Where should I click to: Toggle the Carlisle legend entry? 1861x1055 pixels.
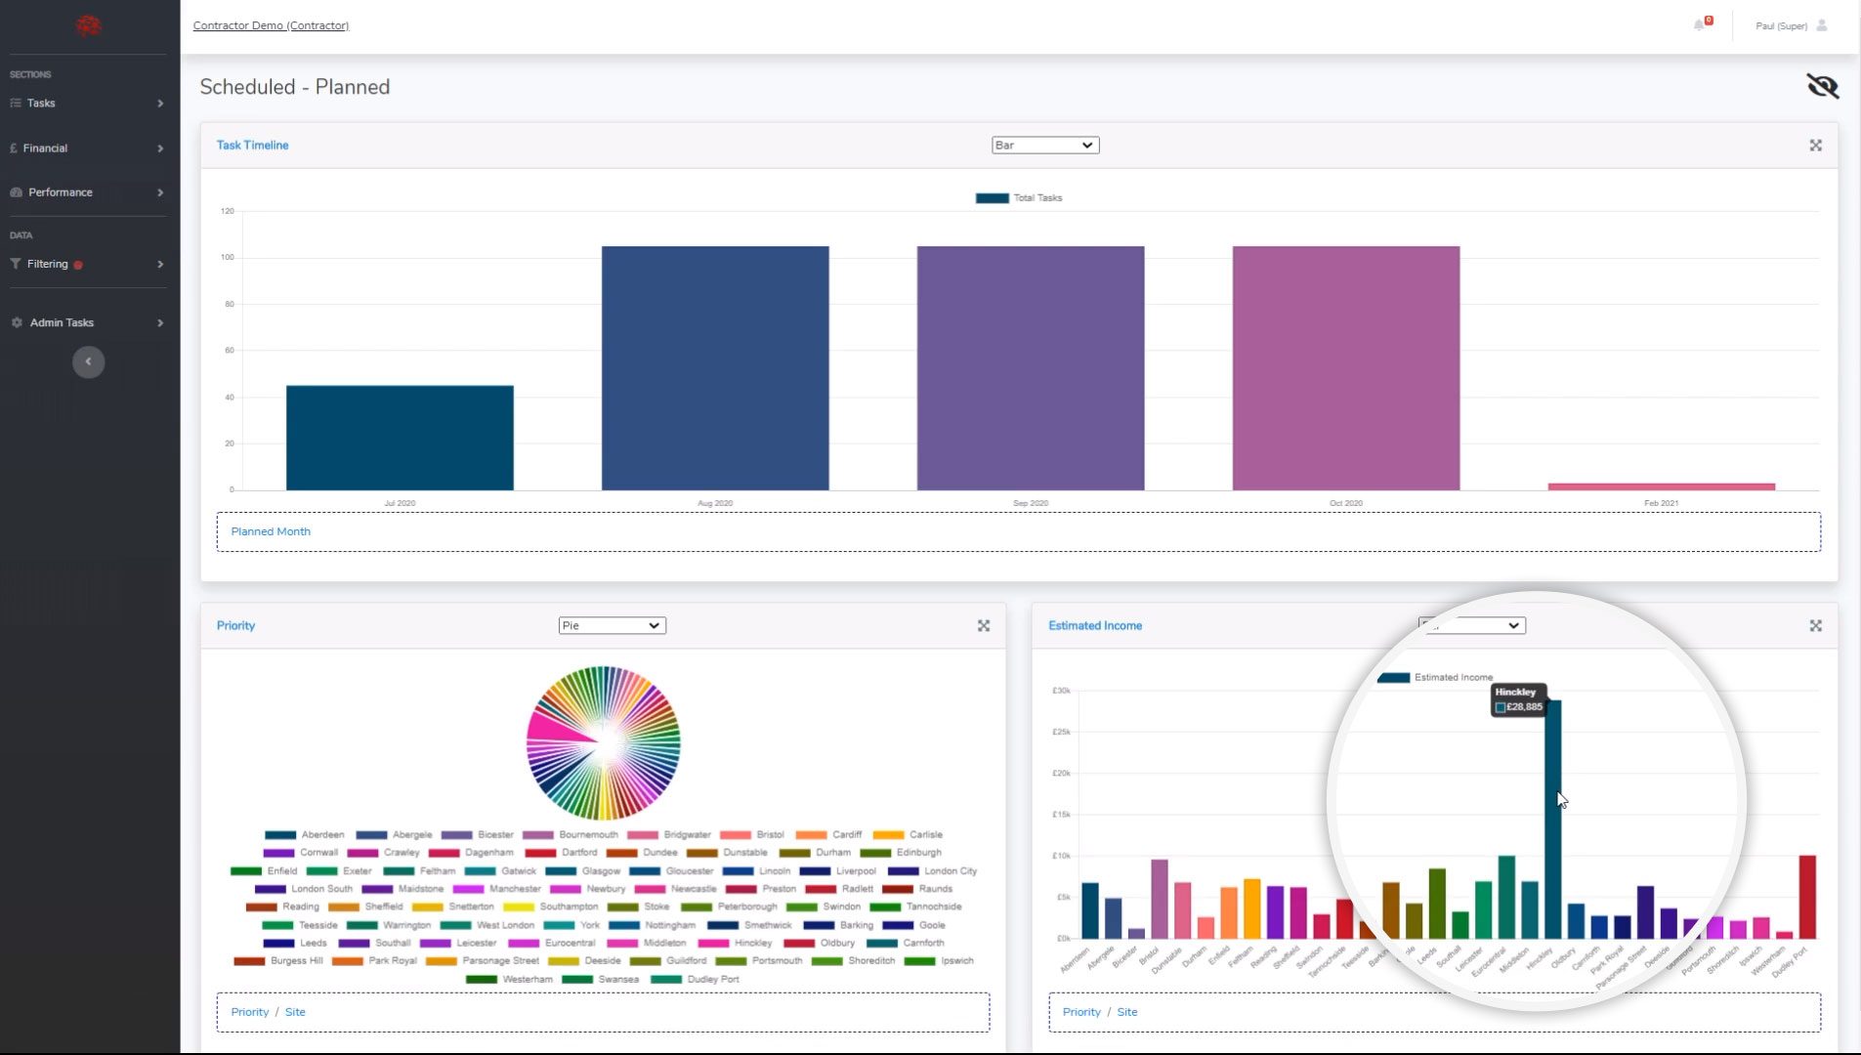pos(908,835)
